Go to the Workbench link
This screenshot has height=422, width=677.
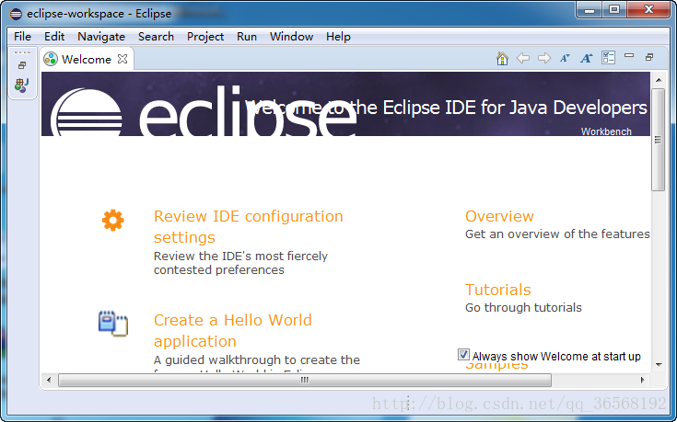point(606,131)
